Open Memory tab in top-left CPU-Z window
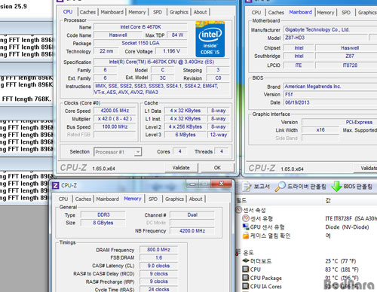Screen dimensions: 377x292 click(137, 12)
